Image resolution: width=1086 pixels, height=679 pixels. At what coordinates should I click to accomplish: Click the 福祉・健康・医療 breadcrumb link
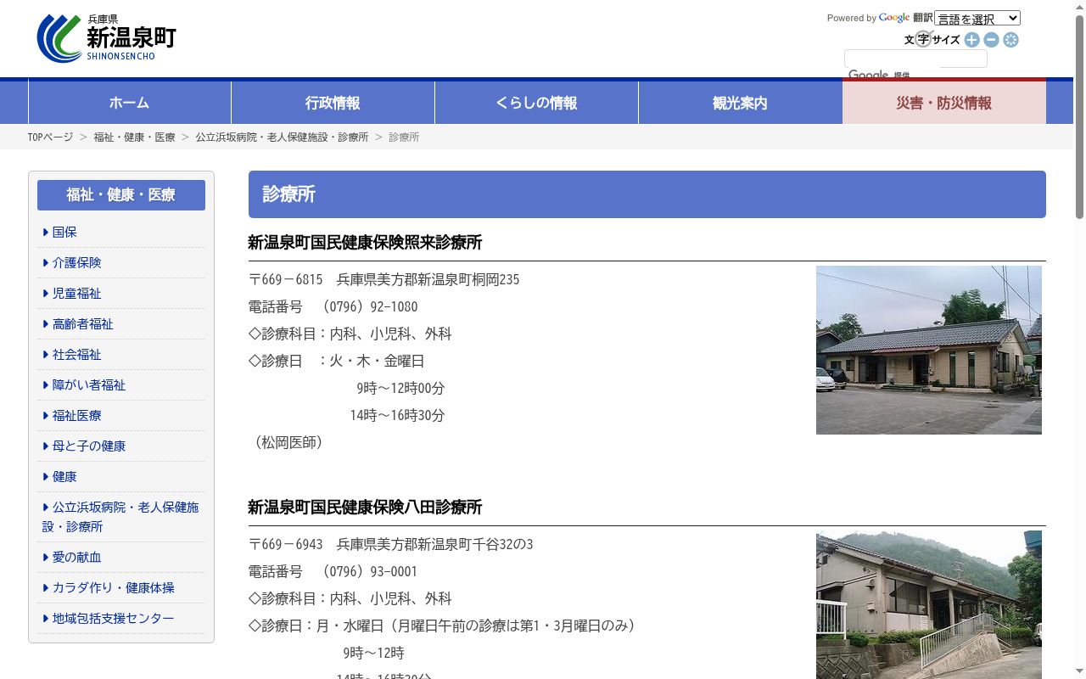(134, 137)
